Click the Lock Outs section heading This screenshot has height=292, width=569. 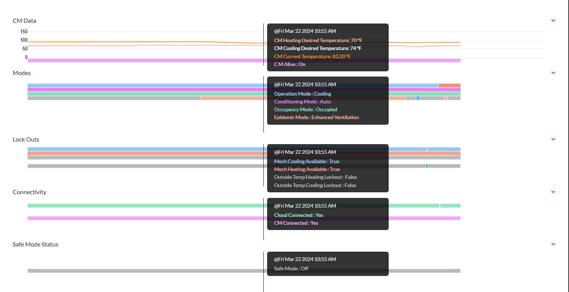click(26, 139)
